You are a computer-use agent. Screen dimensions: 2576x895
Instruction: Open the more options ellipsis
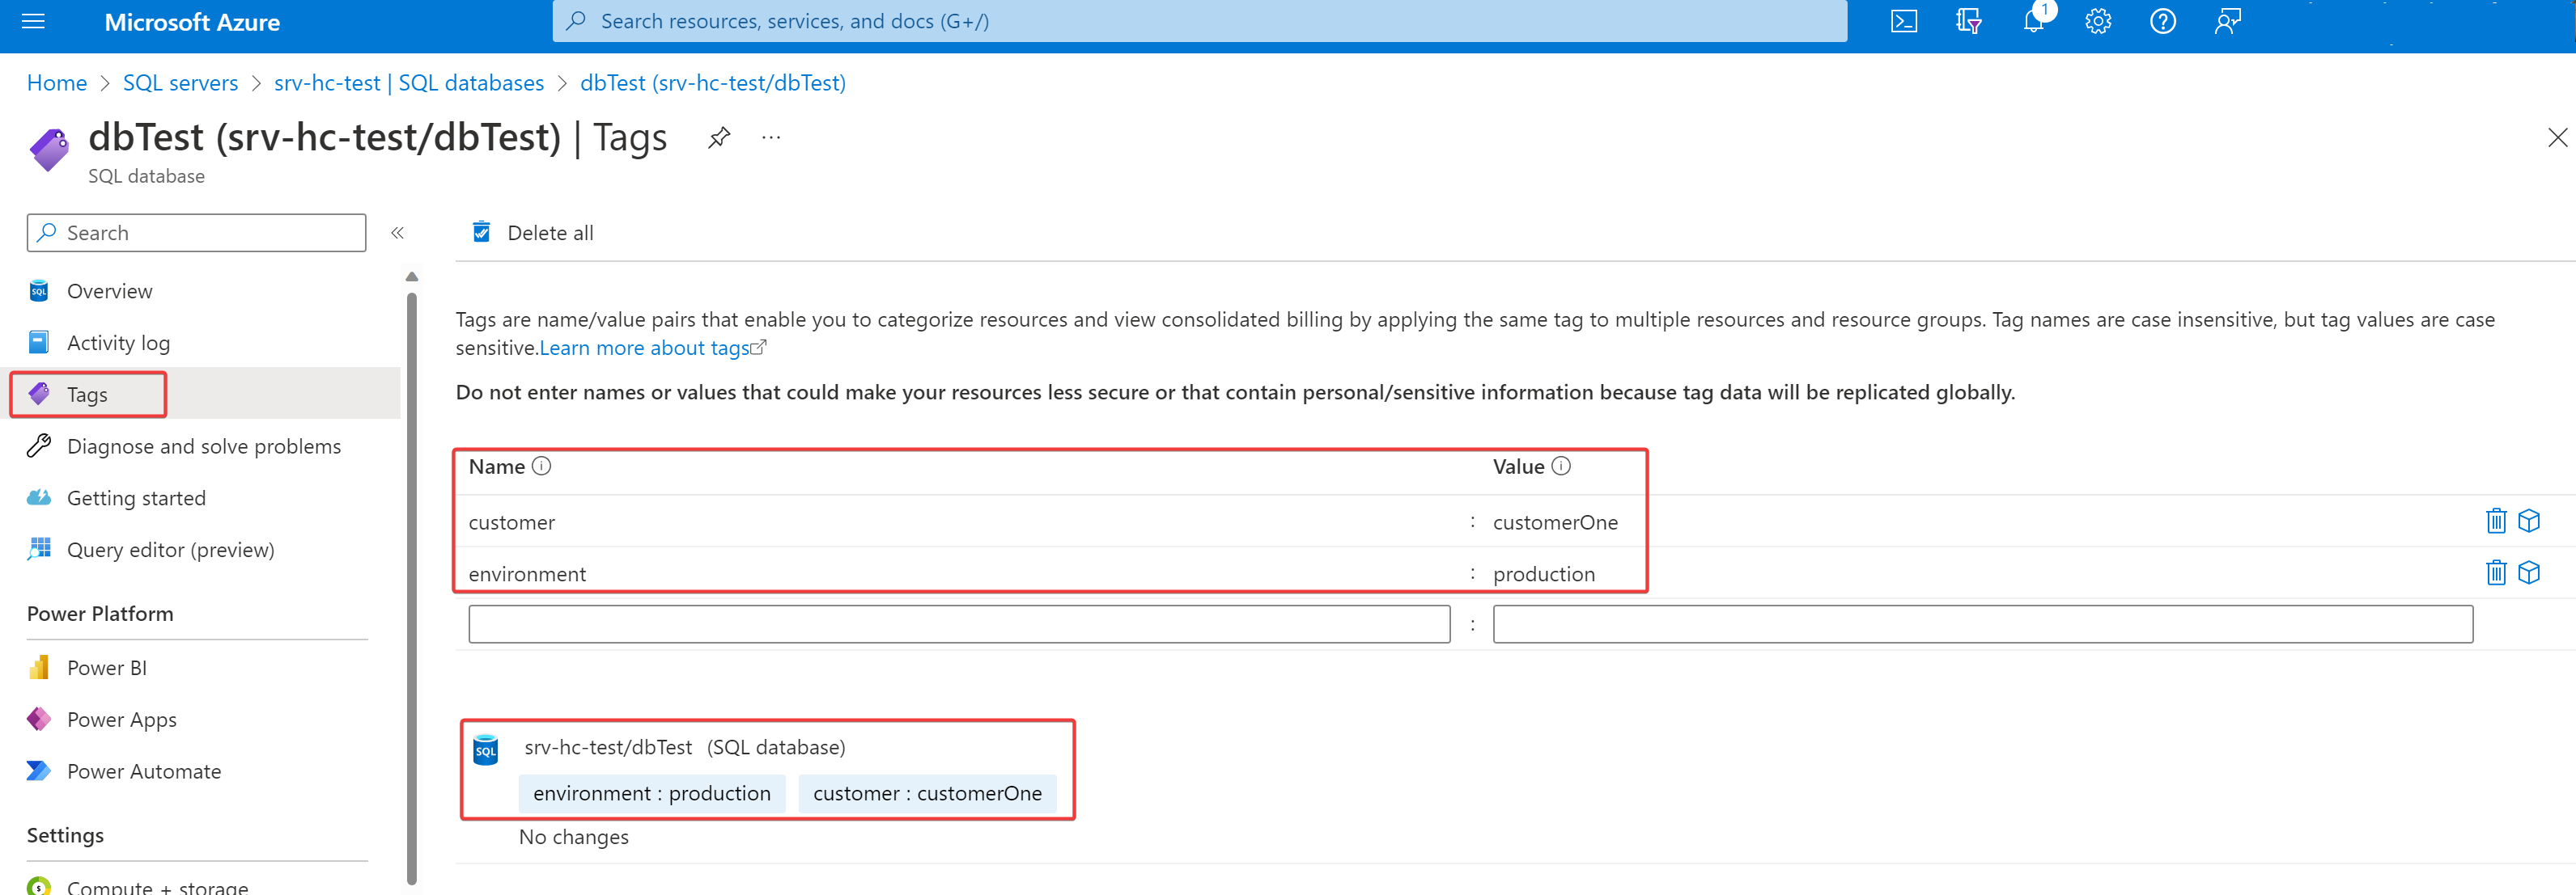(x=770, y=137)
